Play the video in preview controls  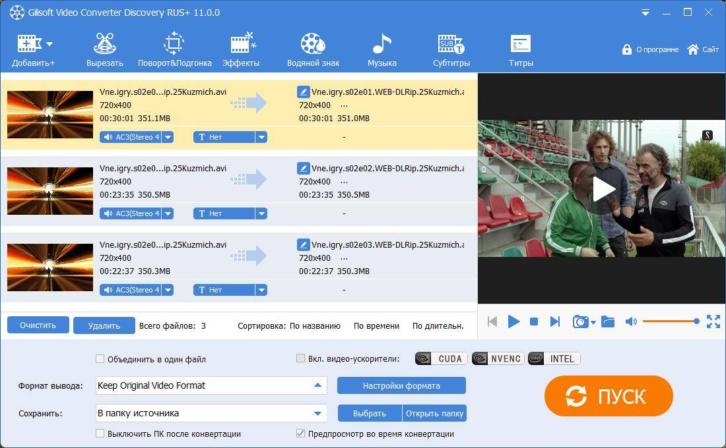coord(513,321)
